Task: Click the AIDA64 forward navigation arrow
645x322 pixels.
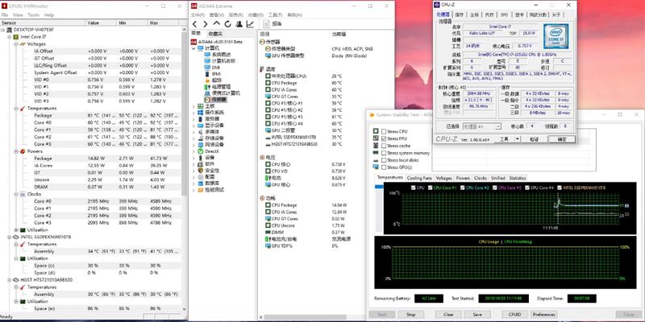Action: [x=203, y=24]
